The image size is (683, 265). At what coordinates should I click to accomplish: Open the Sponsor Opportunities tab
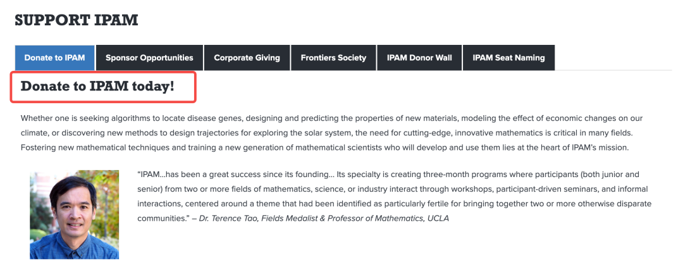pos(149,58)
